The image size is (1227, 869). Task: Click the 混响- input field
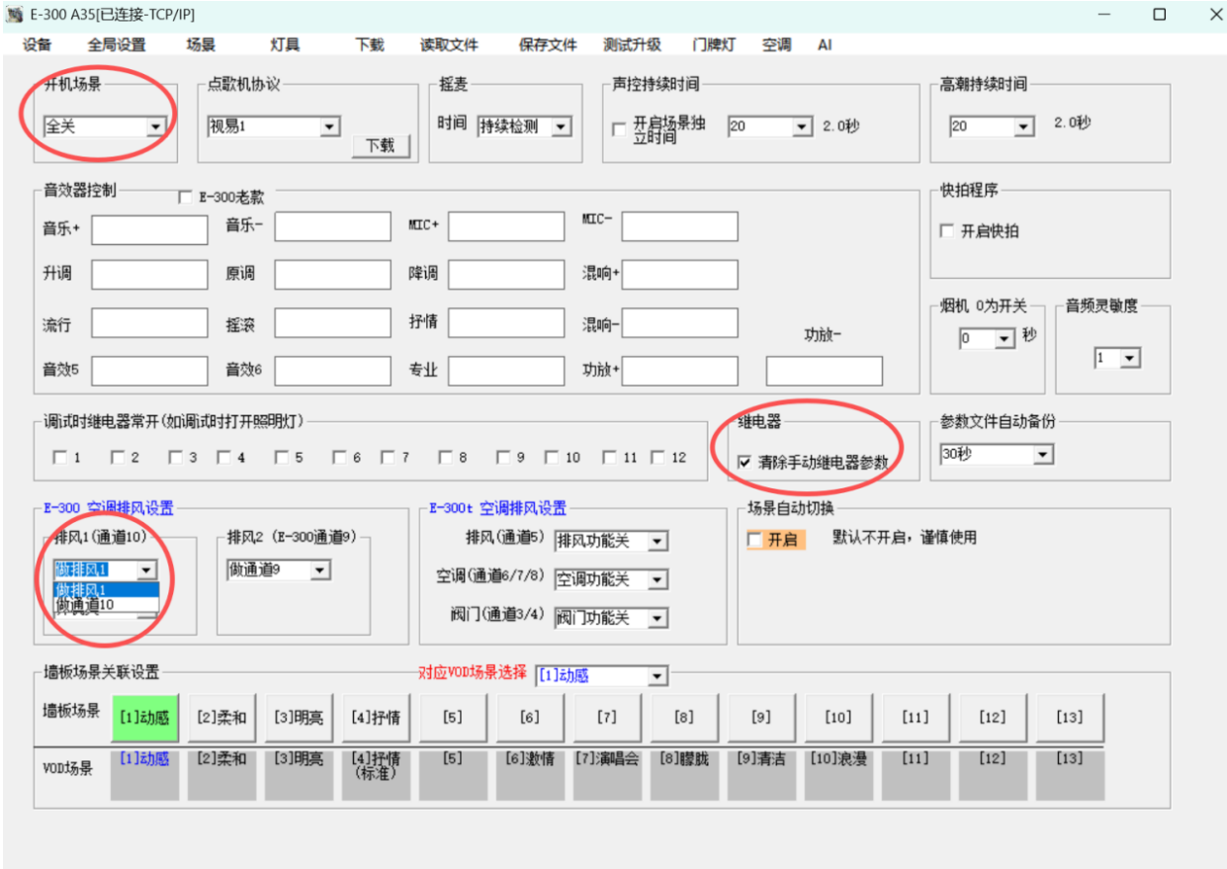coord(680,323)
